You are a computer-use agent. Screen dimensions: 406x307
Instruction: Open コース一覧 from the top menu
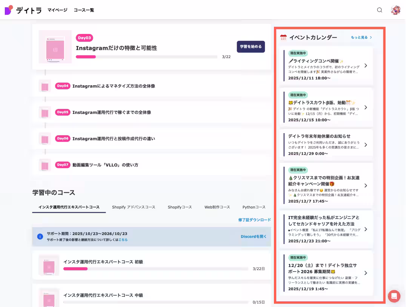pyautogui.click(x=83, y=10)
